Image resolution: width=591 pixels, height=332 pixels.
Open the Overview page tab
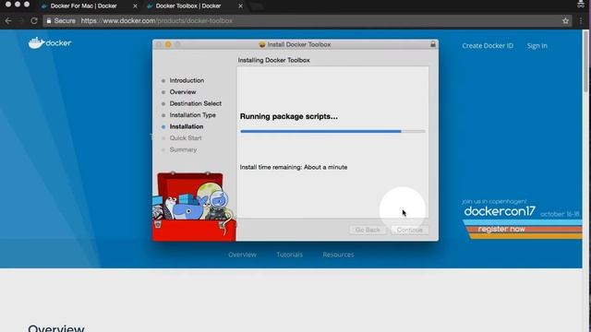pos(242,255)
